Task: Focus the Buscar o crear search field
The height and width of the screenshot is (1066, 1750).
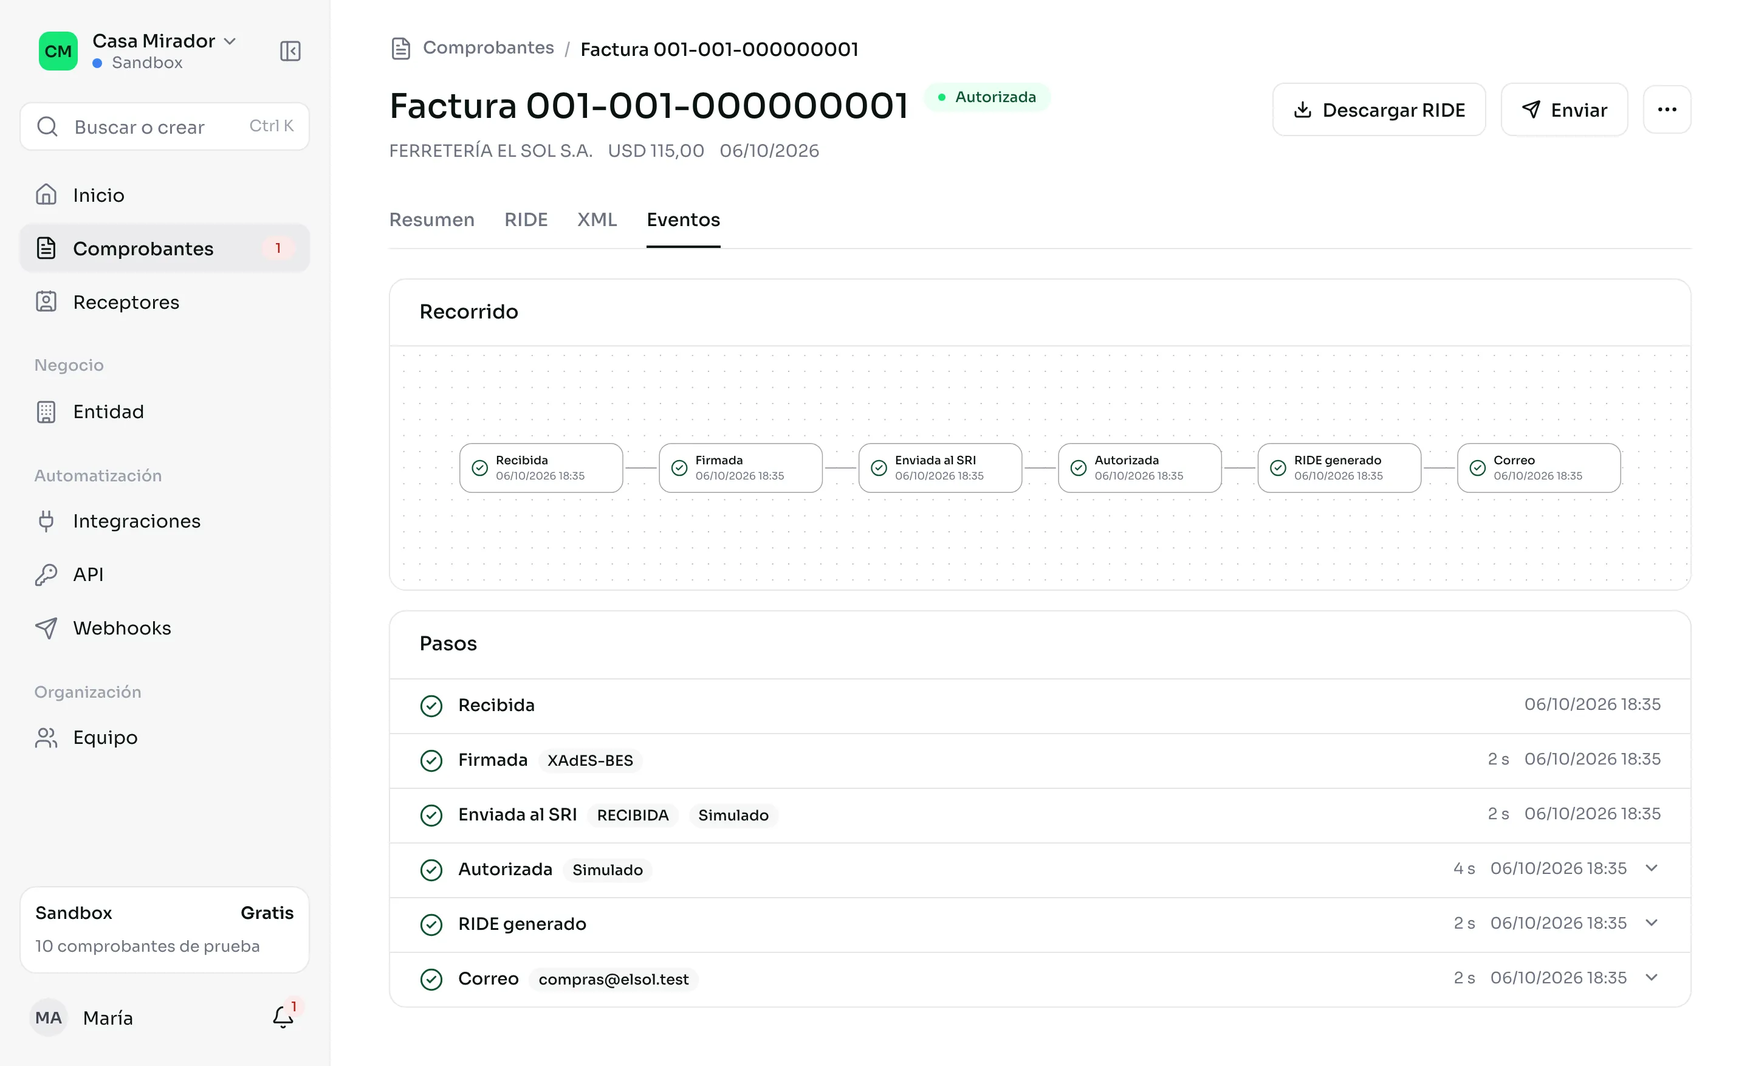Action: (165, 126)
